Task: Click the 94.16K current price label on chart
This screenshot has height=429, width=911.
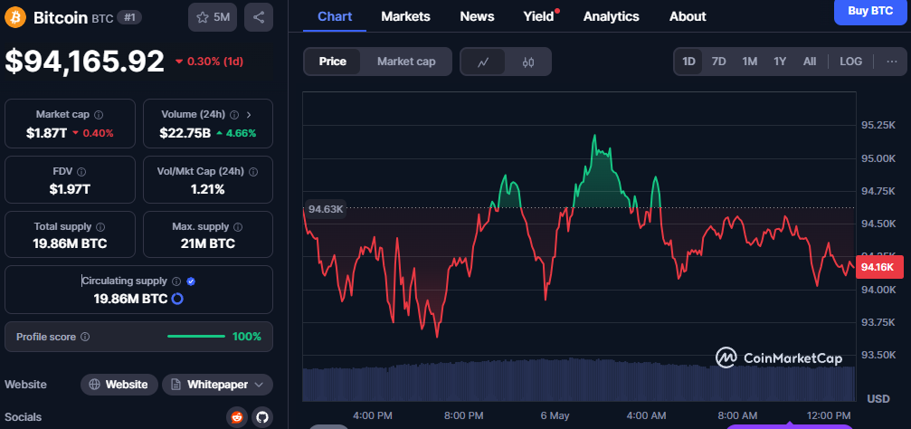Action: point(878,267)
